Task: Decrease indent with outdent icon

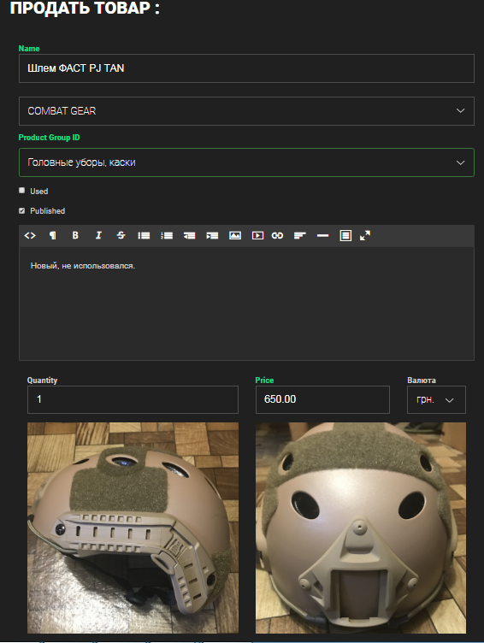Action: (x=190, y=235)
